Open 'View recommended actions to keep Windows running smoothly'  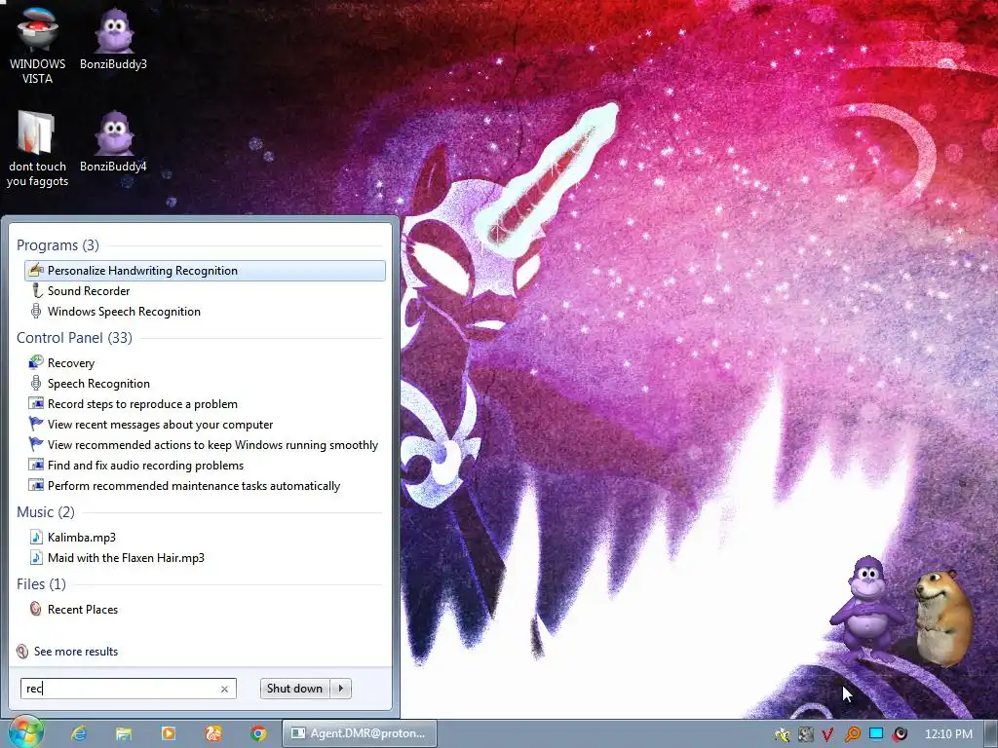tap(204, 444)
